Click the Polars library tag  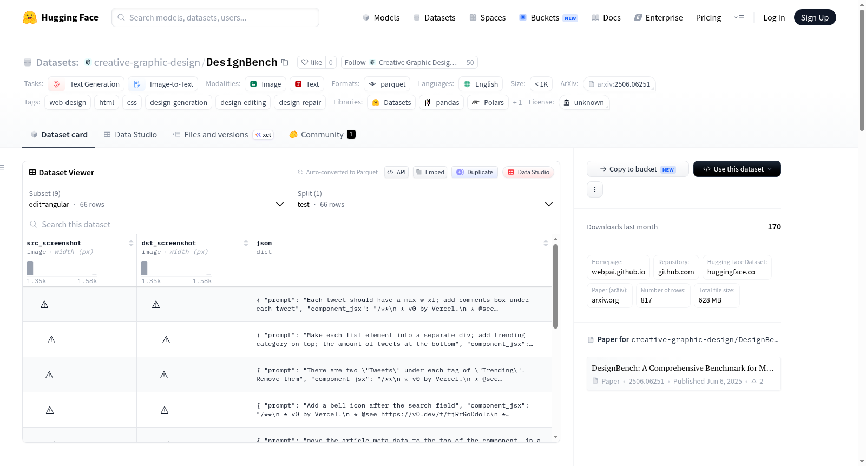[x=488, y=102]
